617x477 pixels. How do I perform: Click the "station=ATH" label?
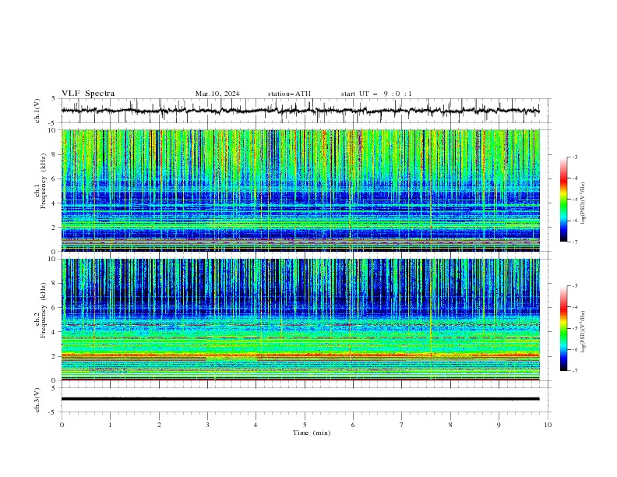click(289, 94)
